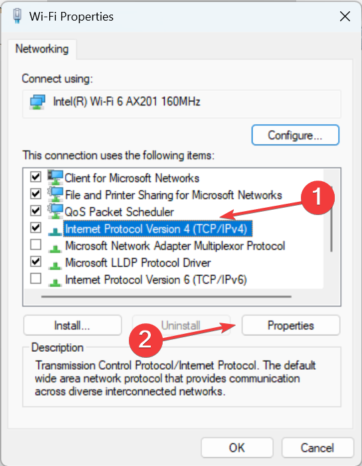Image resolution: width=362 pixels, height=466 pixels.
Task: Click the TCP/IPv6 protocol icon
Action: (x=55, y=282)
